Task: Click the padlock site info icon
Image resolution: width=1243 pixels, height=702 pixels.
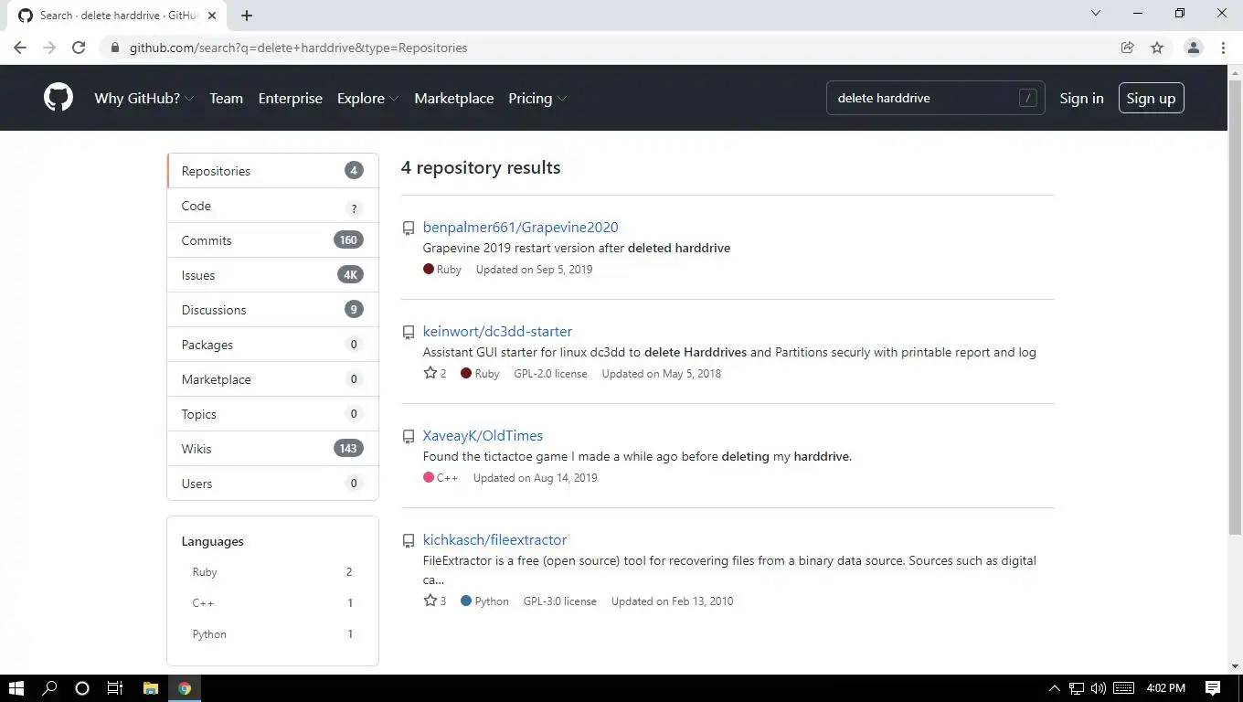Action: (x=114, y=48)
